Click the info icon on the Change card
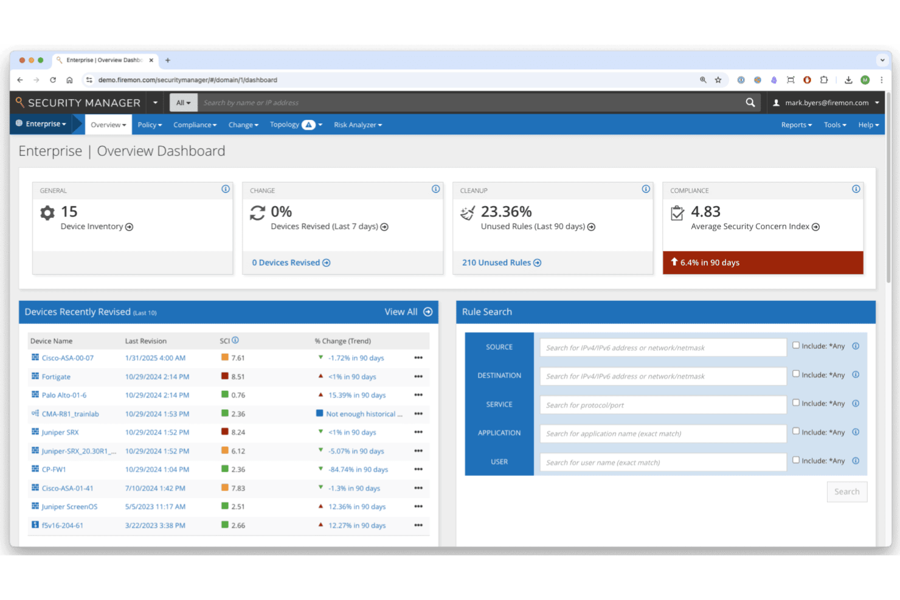900x600 pixels. coord(435,189)
